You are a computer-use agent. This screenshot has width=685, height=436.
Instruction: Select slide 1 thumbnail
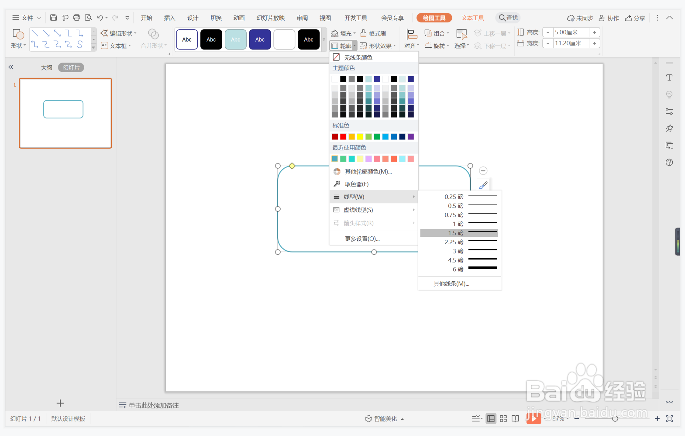(x=65, y=113)
